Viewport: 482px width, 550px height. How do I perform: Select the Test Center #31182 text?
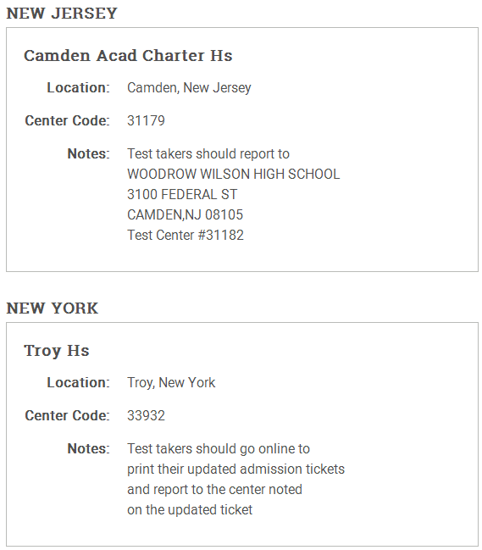186,235
